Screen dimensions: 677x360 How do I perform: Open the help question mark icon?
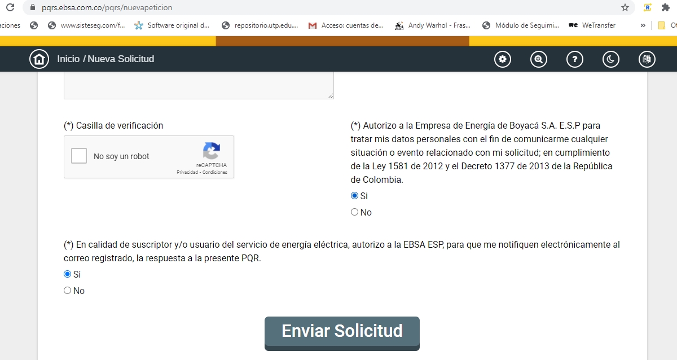(574, 59)
